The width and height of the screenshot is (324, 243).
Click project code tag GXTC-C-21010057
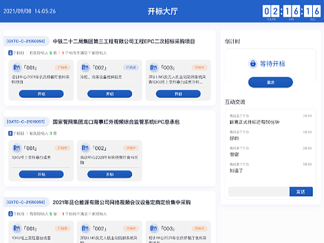26,121
